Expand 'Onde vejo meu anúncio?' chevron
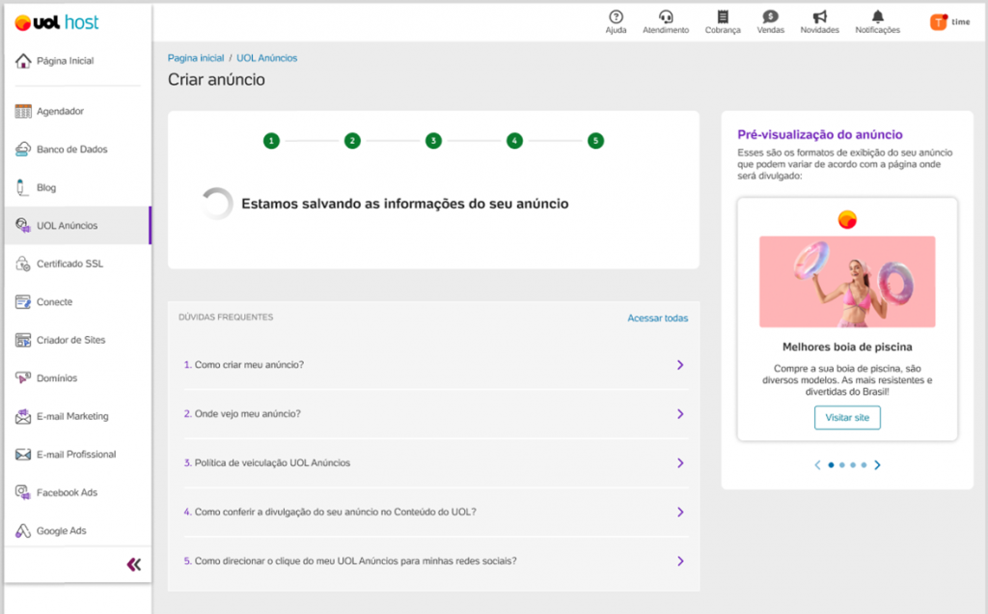 point(680,414)
